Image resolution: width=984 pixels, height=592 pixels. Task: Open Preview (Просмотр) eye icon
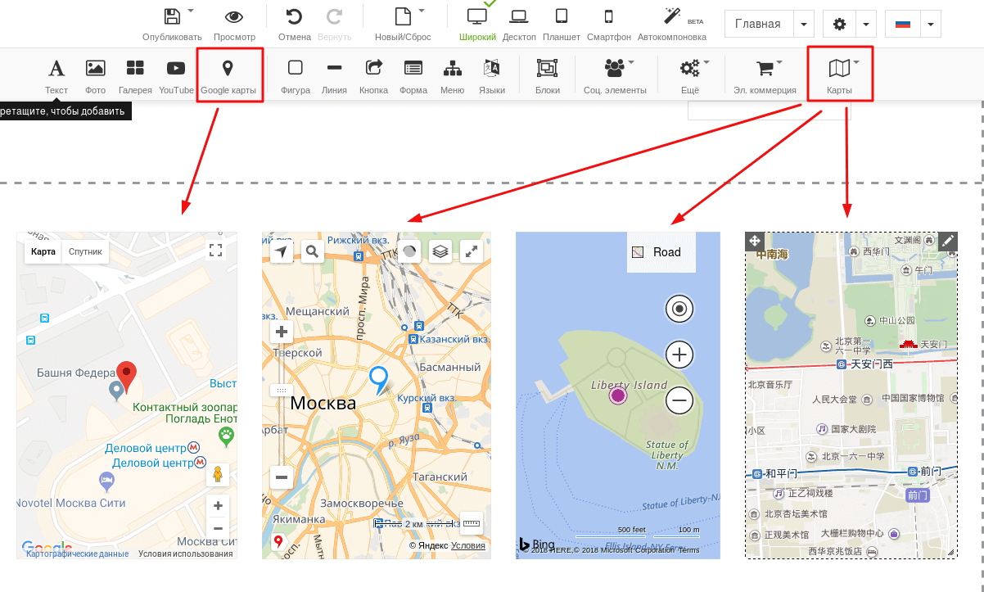tap(234, 16)
